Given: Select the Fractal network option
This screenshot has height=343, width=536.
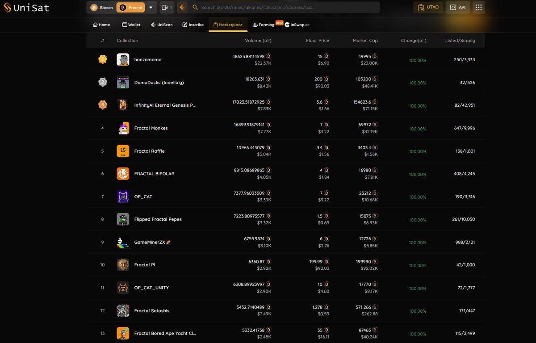Looking at the screenshot, I should point(130,8).
